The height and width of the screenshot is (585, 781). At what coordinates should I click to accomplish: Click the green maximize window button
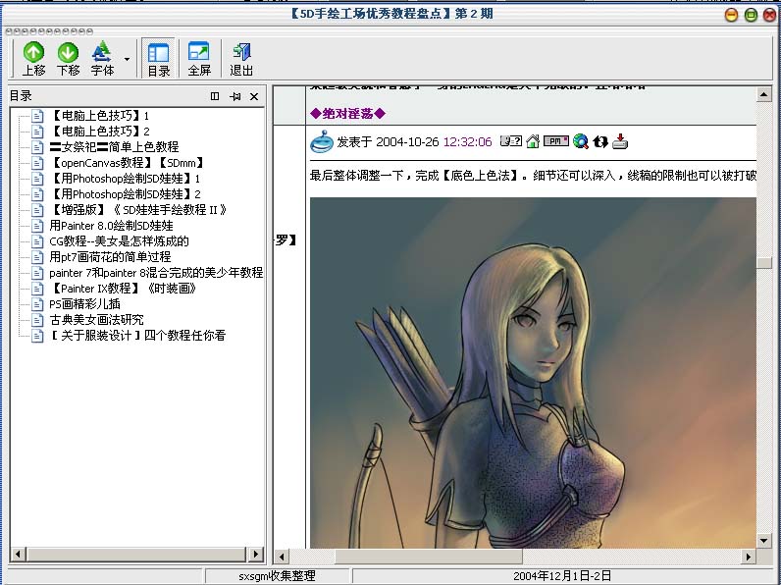(751, 15)
